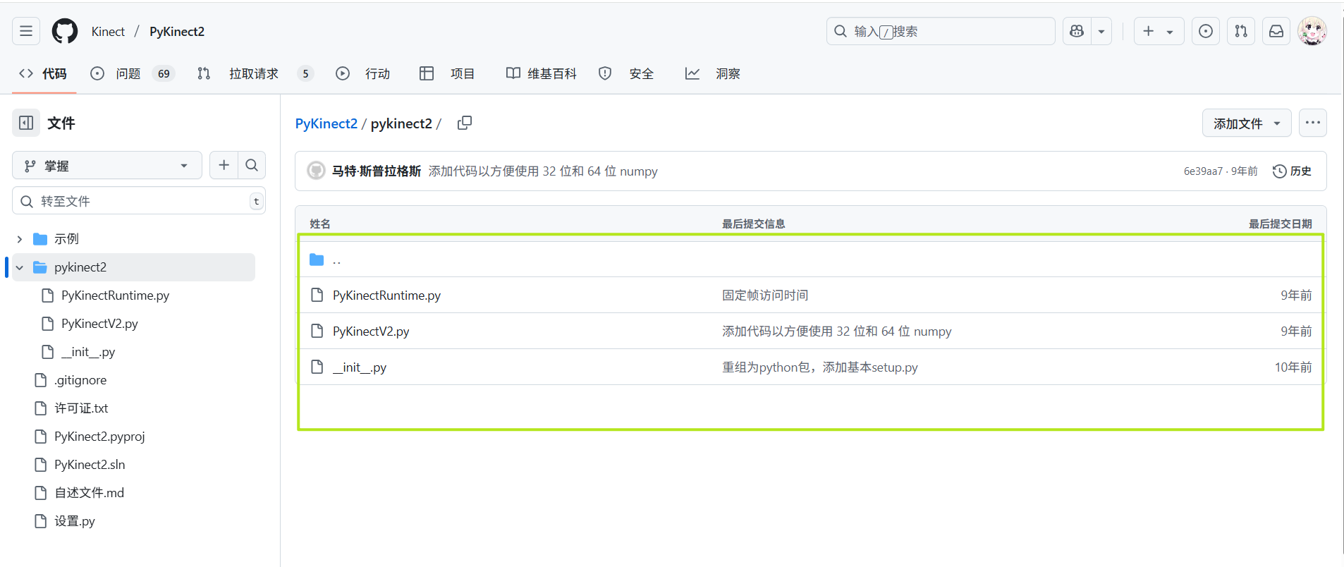
Task: Open PyKinect2.sln in file tree
Action: click(90, 465)
